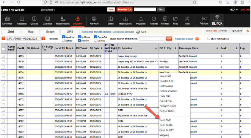Advance date range with next arrow
The height and width of the screenshot is (138, 251).
pos(43,38)
